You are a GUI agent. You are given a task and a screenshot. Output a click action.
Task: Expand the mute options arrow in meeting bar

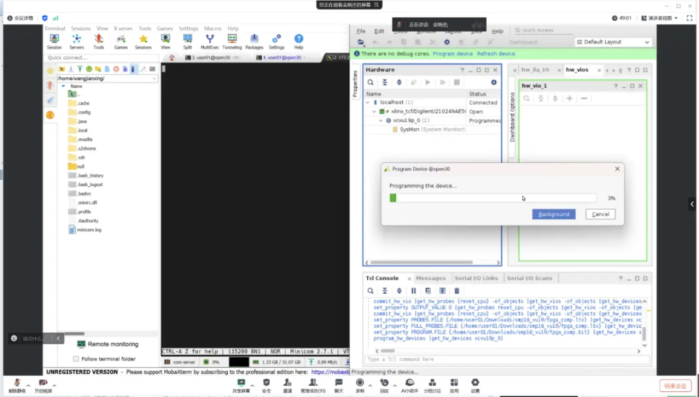coord(28,385)
